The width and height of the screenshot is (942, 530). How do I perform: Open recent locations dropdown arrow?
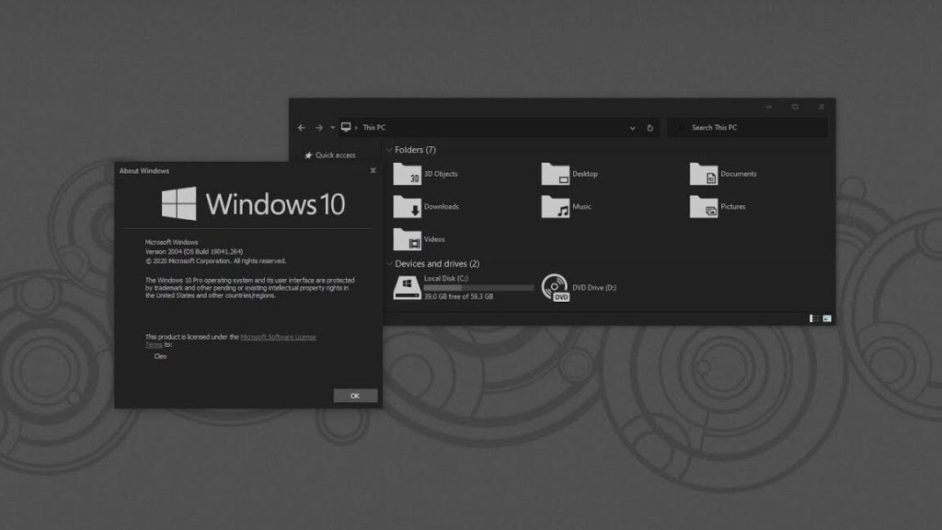(332, 128)
